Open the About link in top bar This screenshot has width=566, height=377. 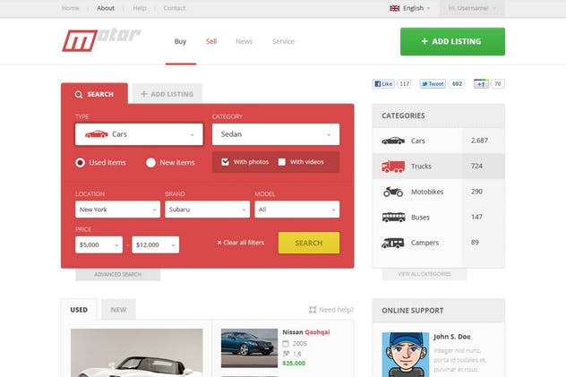106,8
